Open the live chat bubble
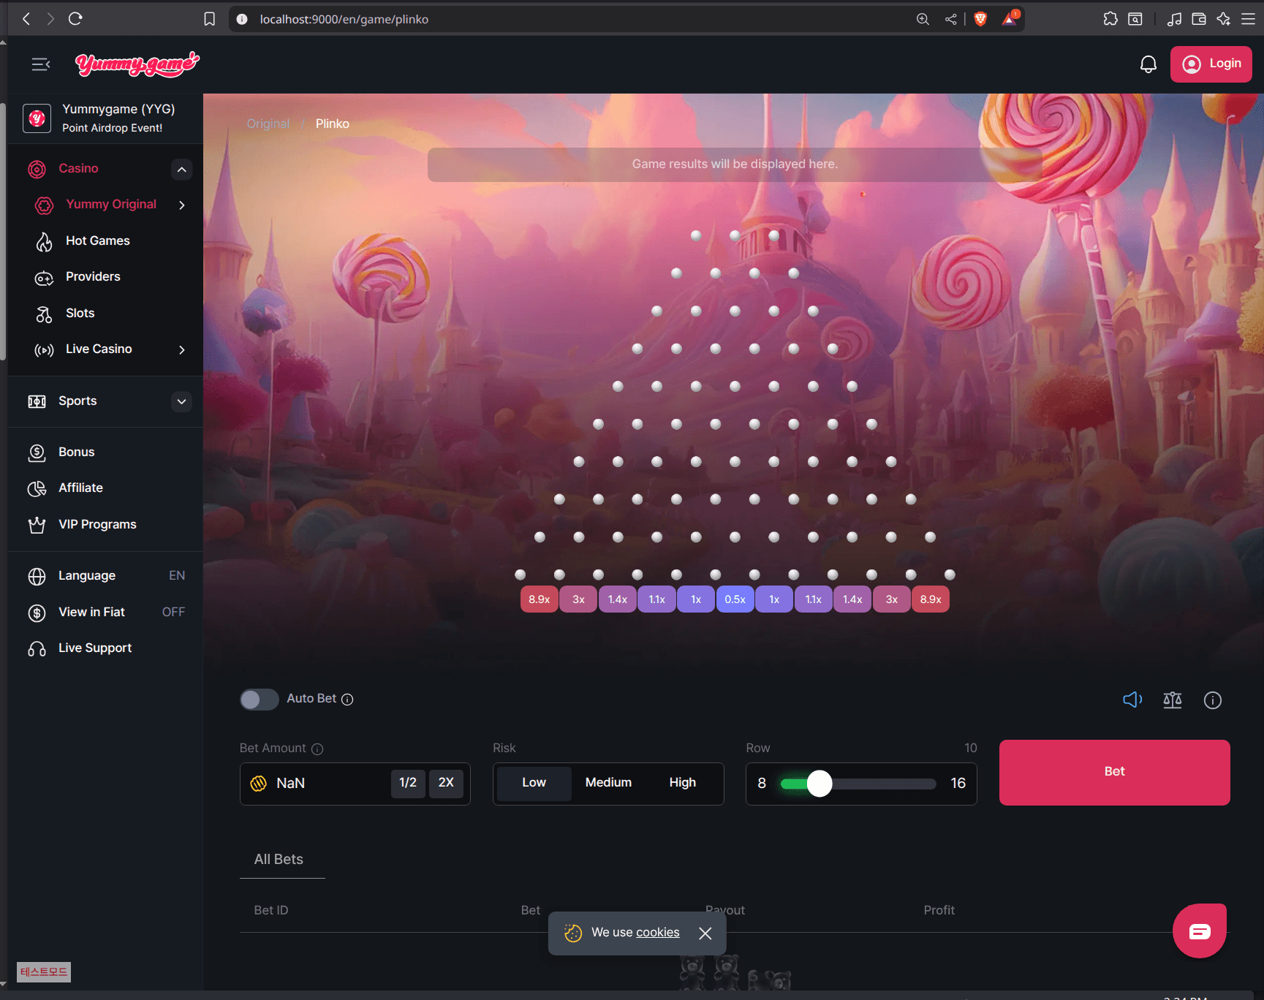This screenshot has height=1000, width=1264. 1199,931
